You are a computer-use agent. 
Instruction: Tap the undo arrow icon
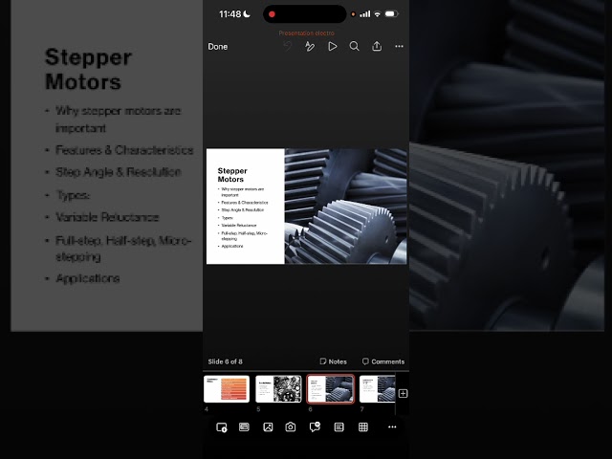click(x=288, y=47)
